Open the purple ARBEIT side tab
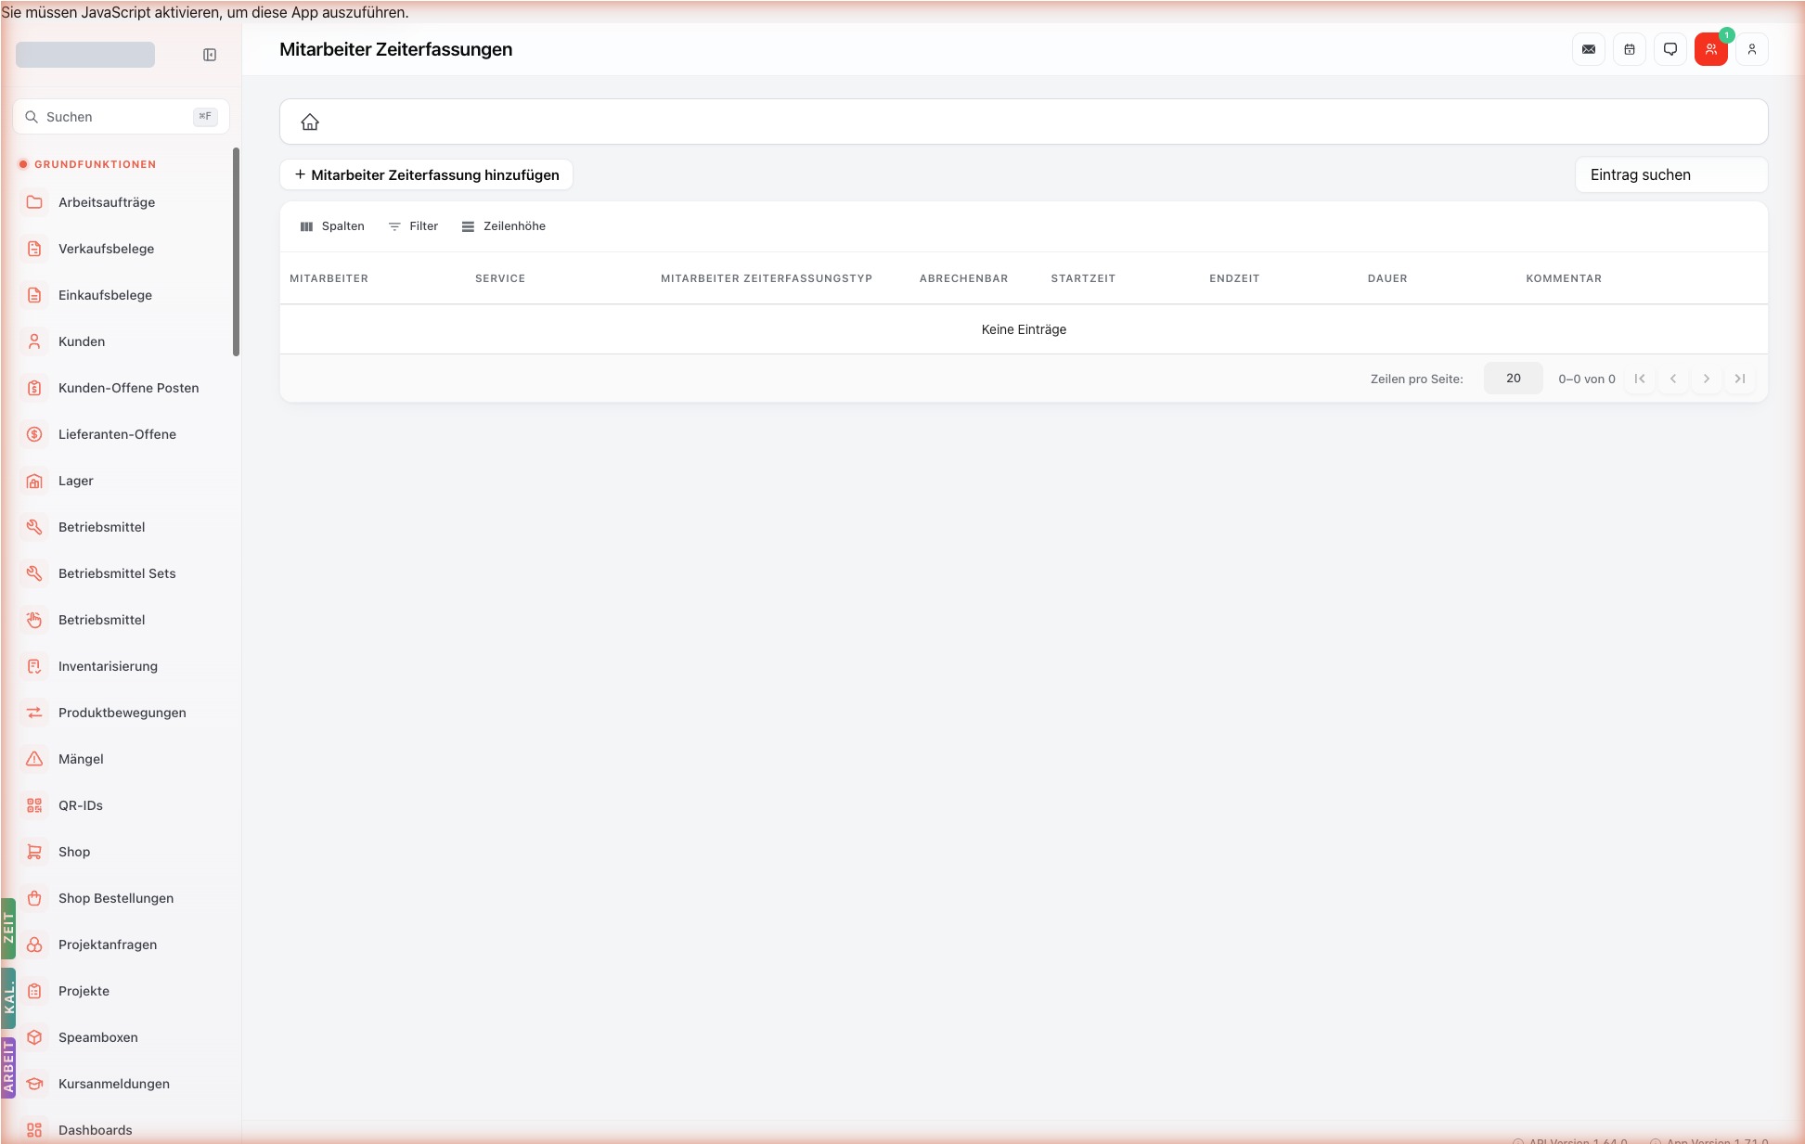The height and width of the screenshot is (1144, 1805). [8, 1068]
